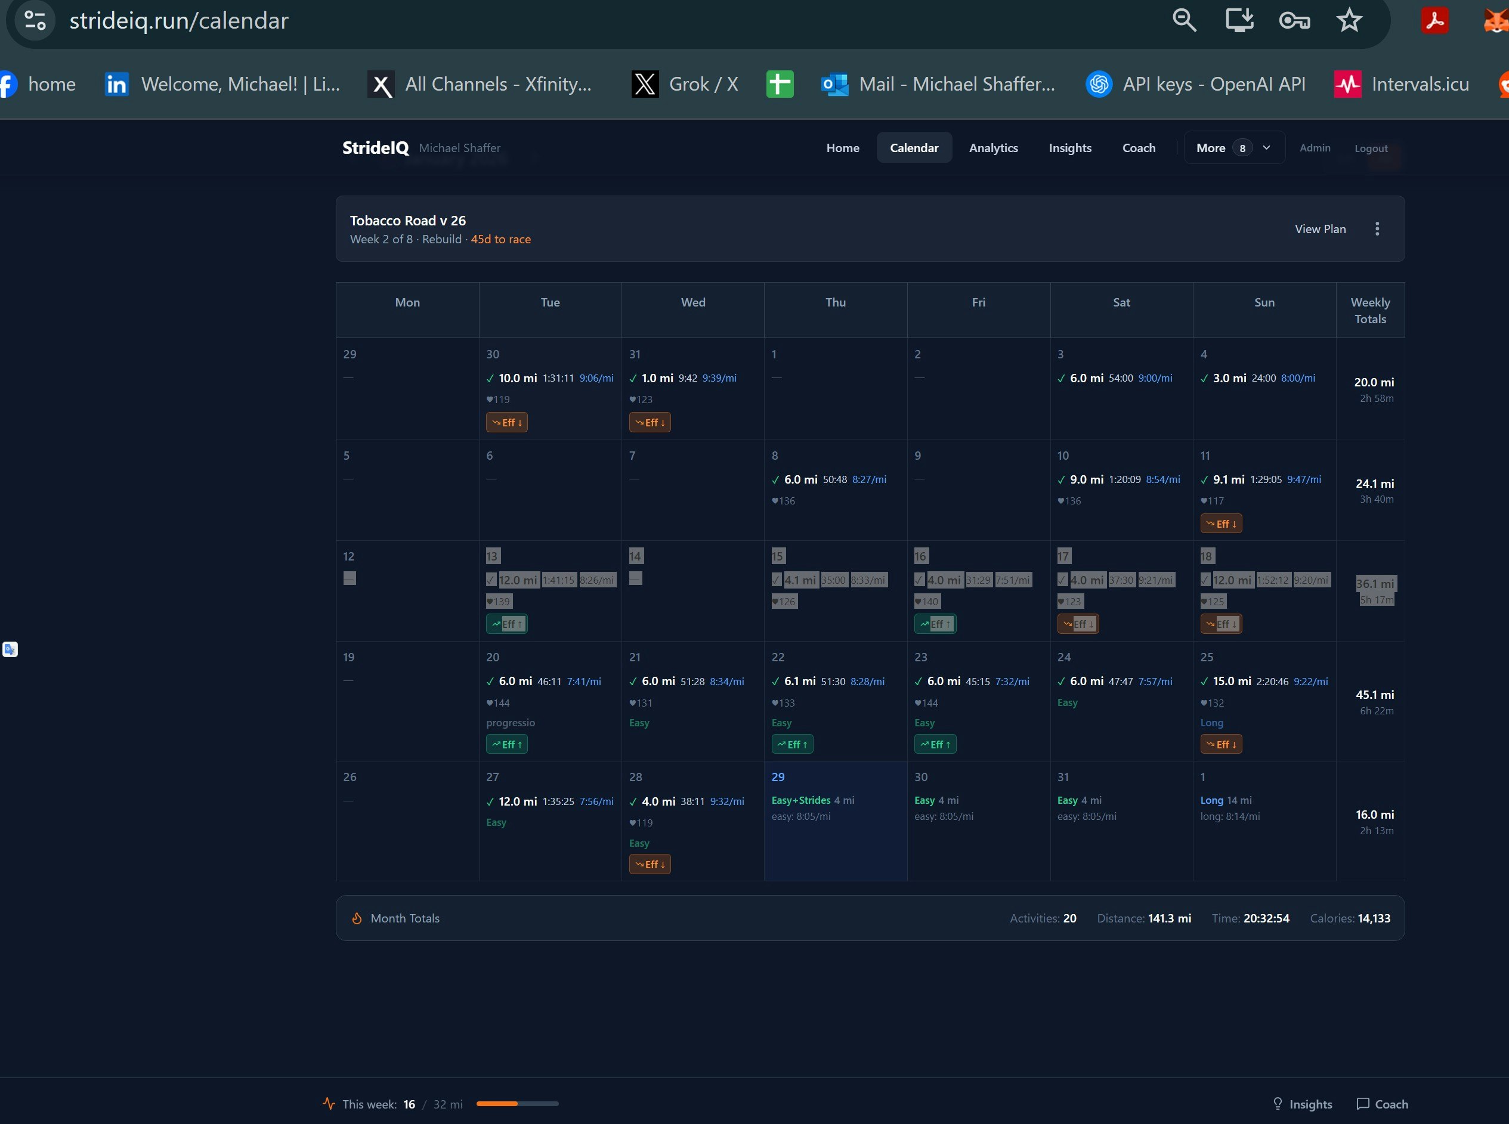Open the Intervals.icu bookmark
Screen dimensions: 1509x1124
point(1402,84)
